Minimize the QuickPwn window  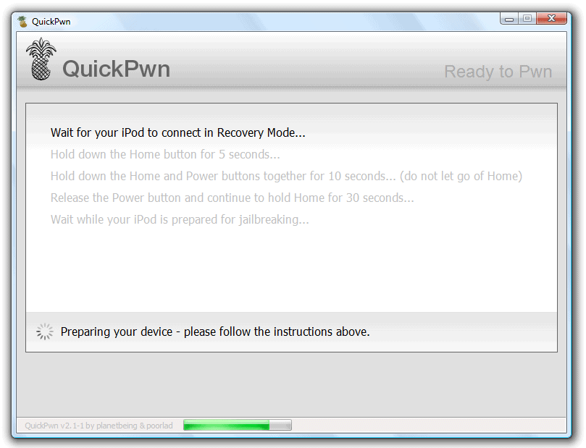click(x=509, y=19)
